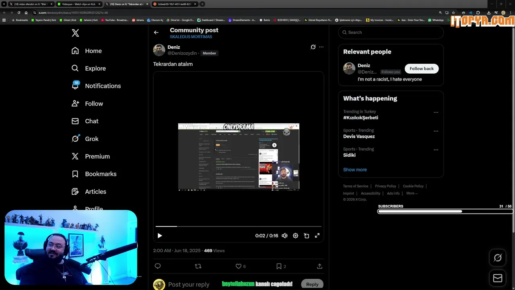Open the floating Grok button

(x=498, y=258)
